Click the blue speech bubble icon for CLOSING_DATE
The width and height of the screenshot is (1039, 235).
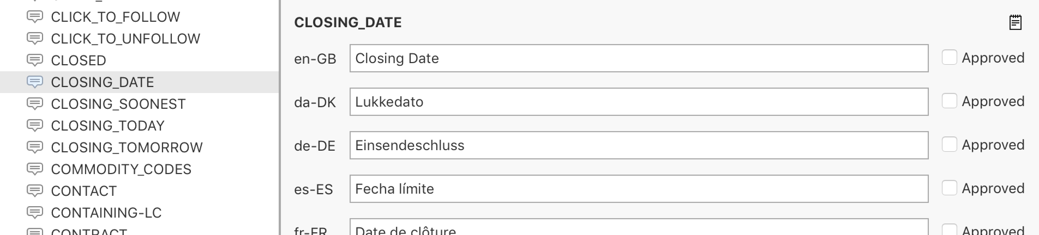pos(35,82)
